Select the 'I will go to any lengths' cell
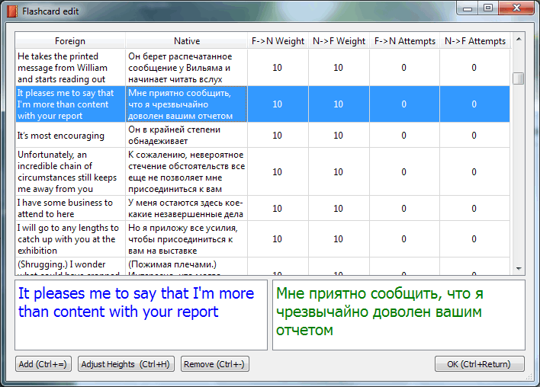The image size is (540, 387). [70, 238]
